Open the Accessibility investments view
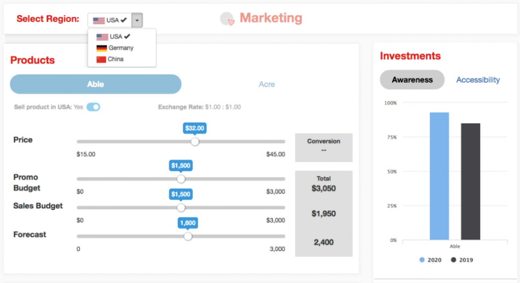520x283 pixels. coord(478,80)
